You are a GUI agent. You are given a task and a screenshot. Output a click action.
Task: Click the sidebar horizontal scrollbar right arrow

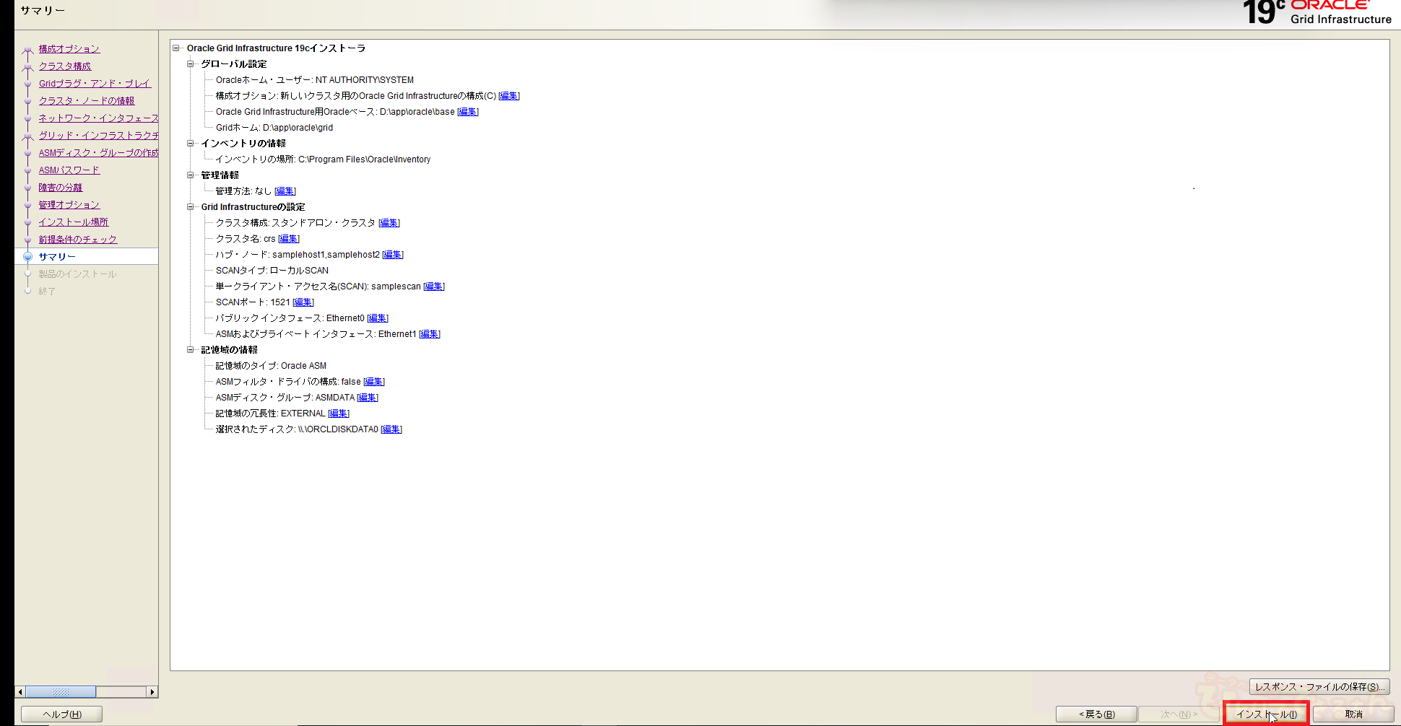(x=152, y=692)
